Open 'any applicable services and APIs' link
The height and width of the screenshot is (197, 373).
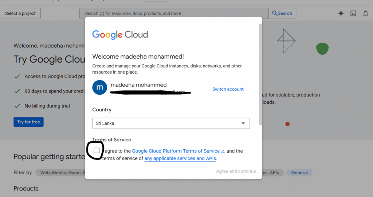(x=180, y=158)
